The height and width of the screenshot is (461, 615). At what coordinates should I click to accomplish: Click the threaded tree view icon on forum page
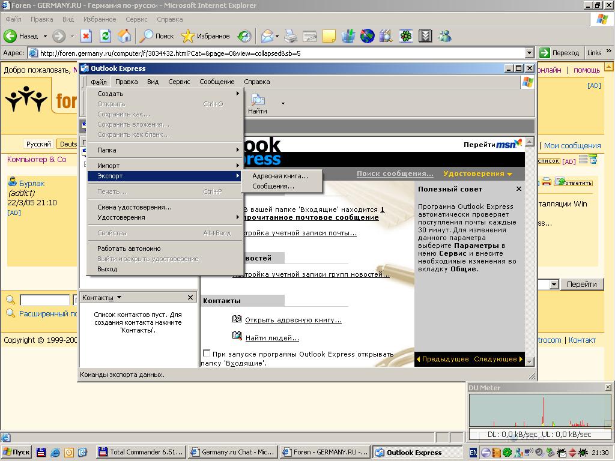point(593,160)
